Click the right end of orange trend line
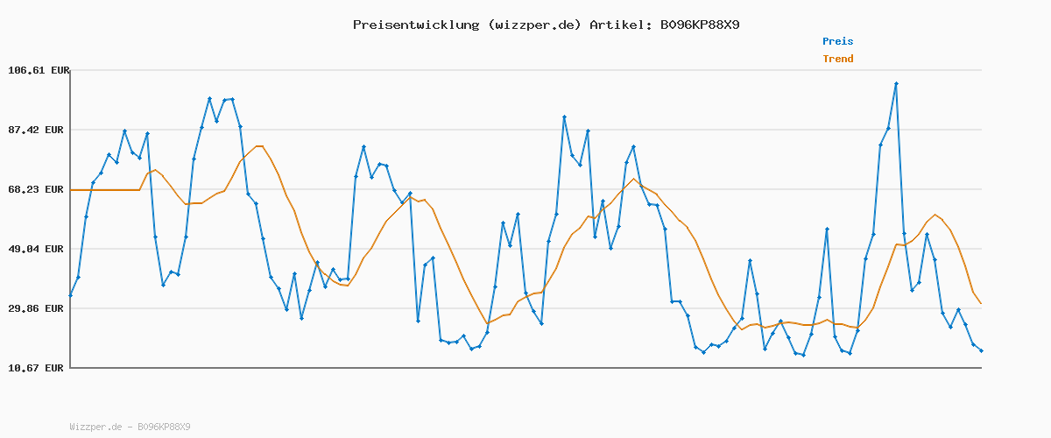Screen dimensions: 1051x438 coord(981,303)
